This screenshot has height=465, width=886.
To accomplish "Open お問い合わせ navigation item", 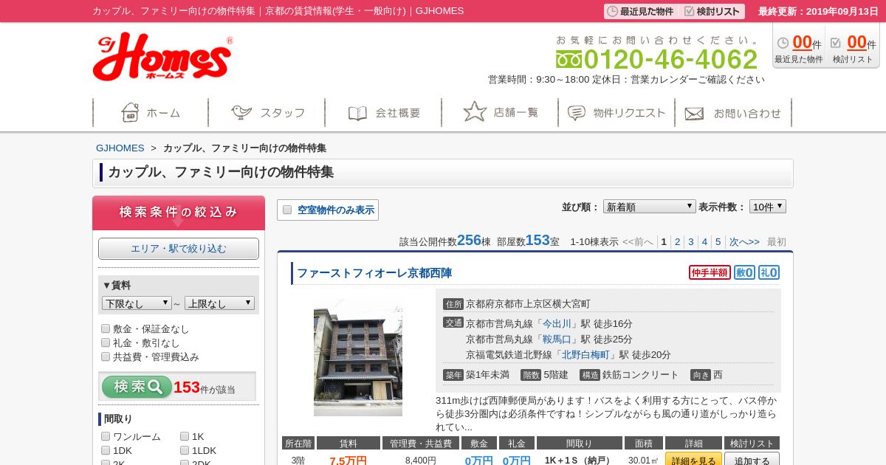I will (733, 113).
